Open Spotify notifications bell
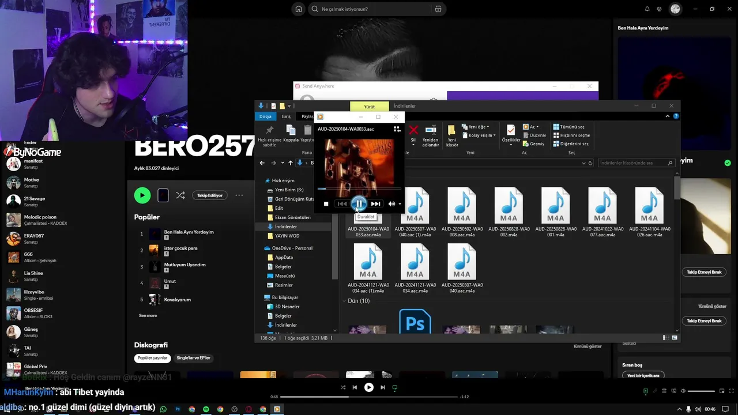 [647, 9]
